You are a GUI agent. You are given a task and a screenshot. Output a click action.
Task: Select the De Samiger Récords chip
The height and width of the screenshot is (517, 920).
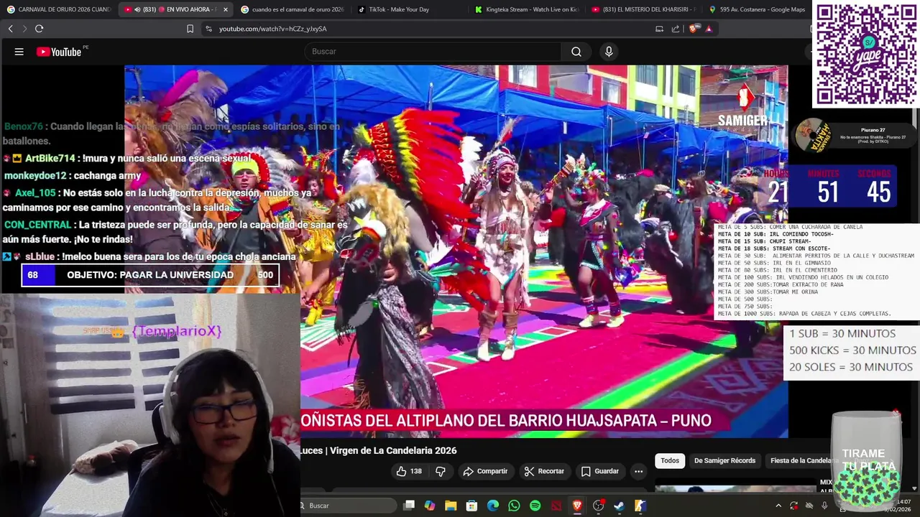[724, 460]
